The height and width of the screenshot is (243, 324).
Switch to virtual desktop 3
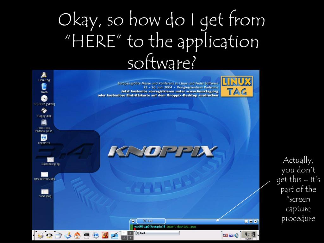coord(124,238)
